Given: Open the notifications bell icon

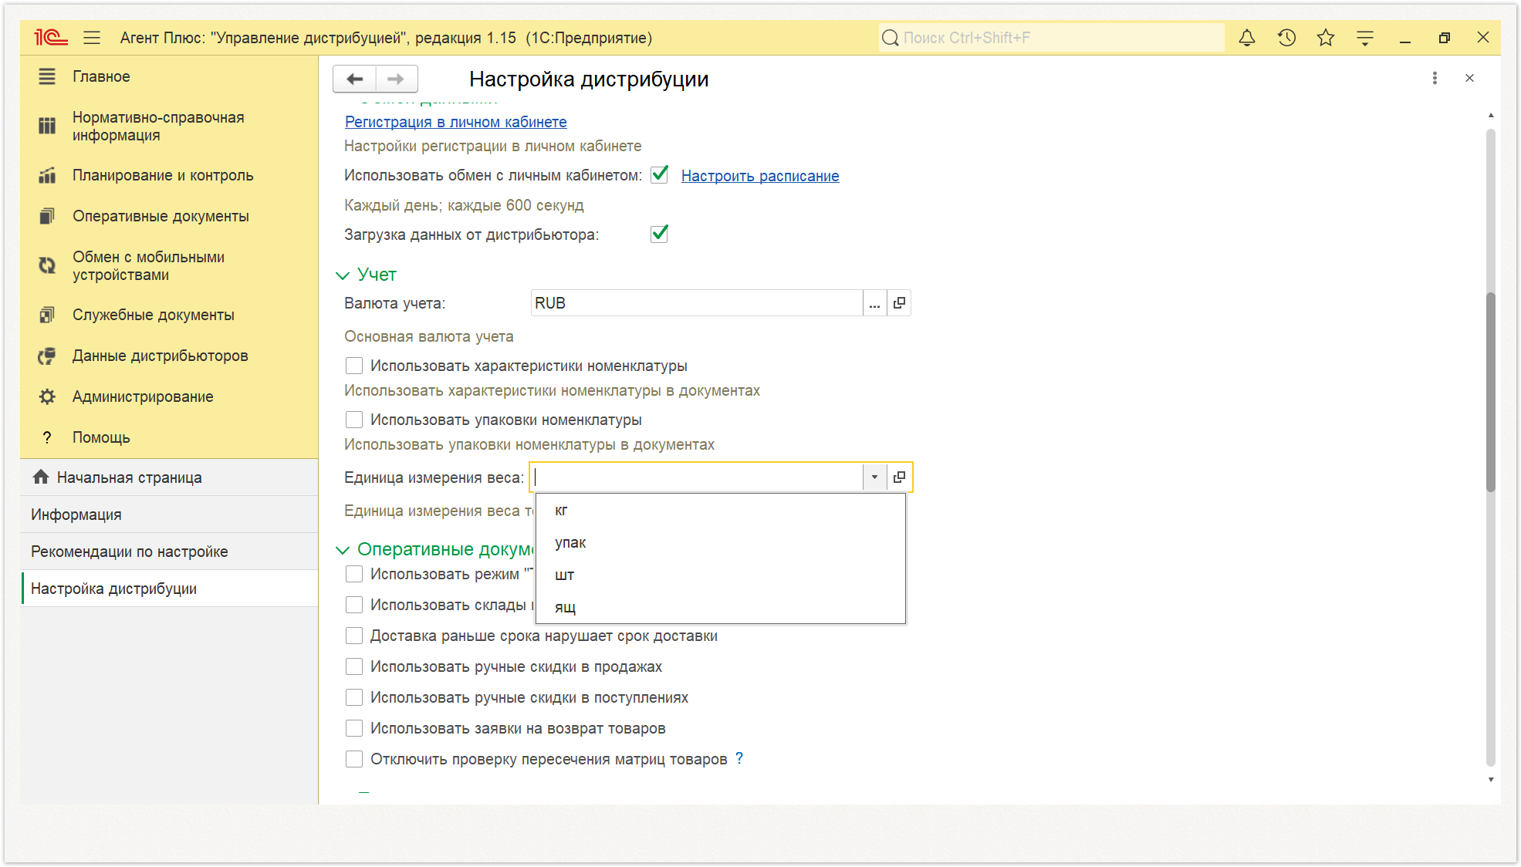Looking at the screenshot, I should pos(1246,38).
